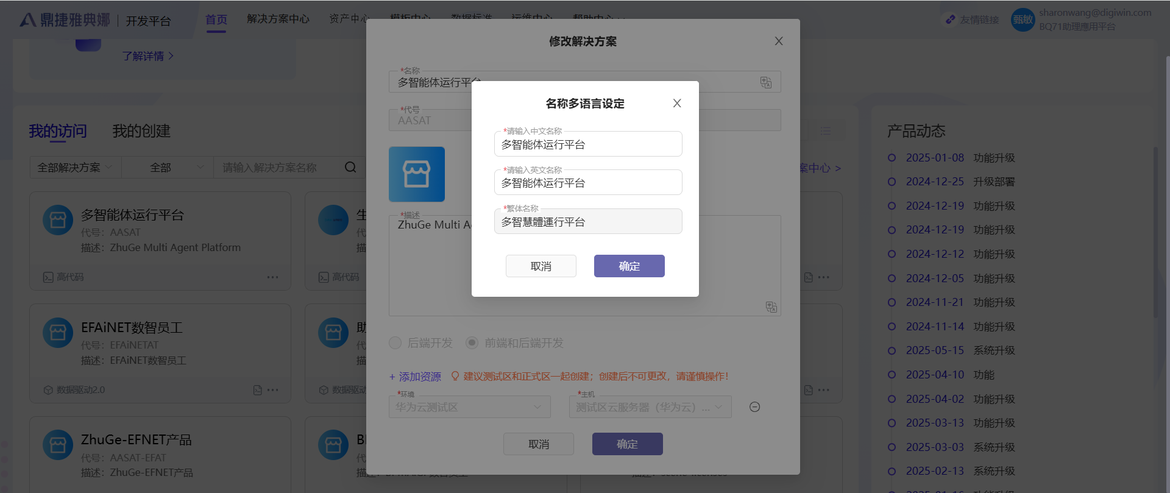Viewport: 1170px width, 493px height.
Task: Open 了解详情 link
Action: pyautogui.click(x=148, y=56)
